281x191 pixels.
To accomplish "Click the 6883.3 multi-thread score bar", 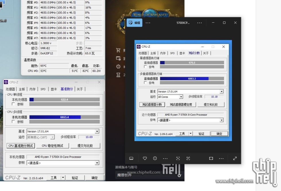I will [192, 78].
